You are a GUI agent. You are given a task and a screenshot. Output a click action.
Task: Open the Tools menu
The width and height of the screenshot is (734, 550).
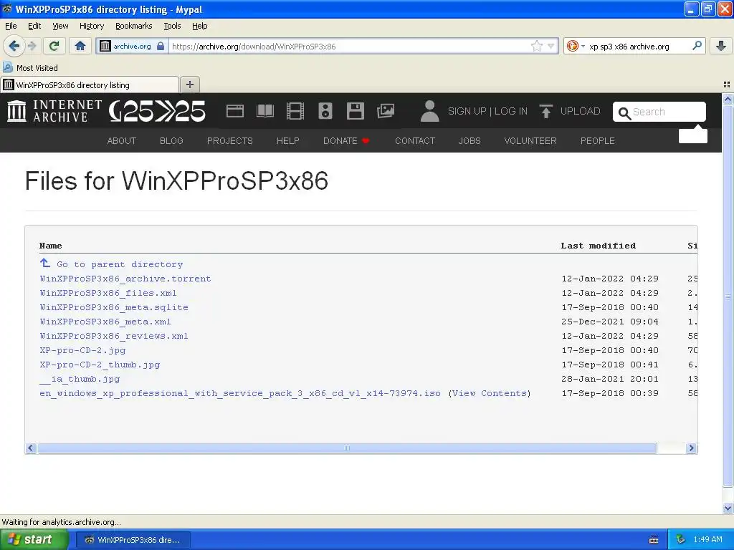pos(172,26)
